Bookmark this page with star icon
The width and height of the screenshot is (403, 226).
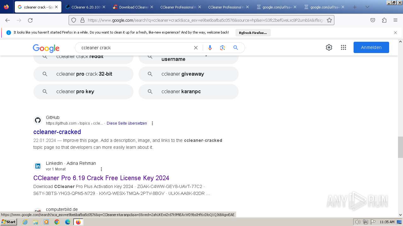329,20
